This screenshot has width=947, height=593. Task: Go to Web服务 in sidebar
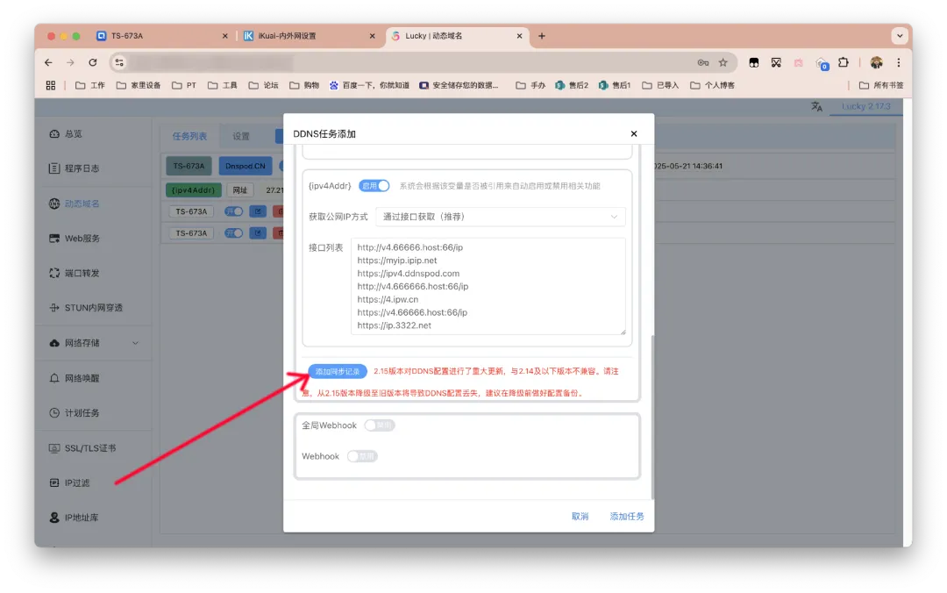coord(82,239)
